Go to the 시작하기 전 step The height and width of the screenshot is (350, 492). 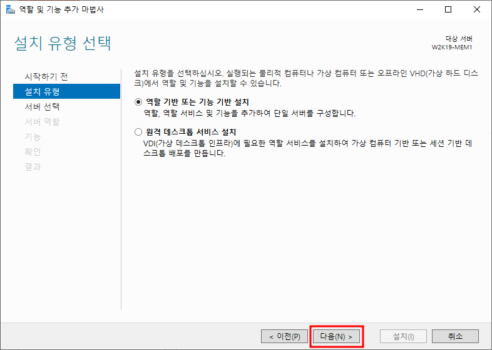coord(46,76)
